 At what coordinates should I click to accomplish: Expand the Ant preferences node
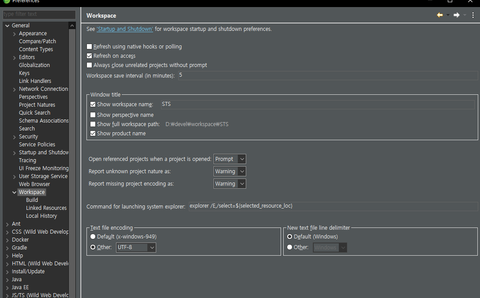[x=7, y=224]
